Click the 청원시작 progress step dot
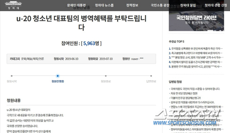Image resolution: width=230 pixels, height=133 pixels. pos(11,76)
